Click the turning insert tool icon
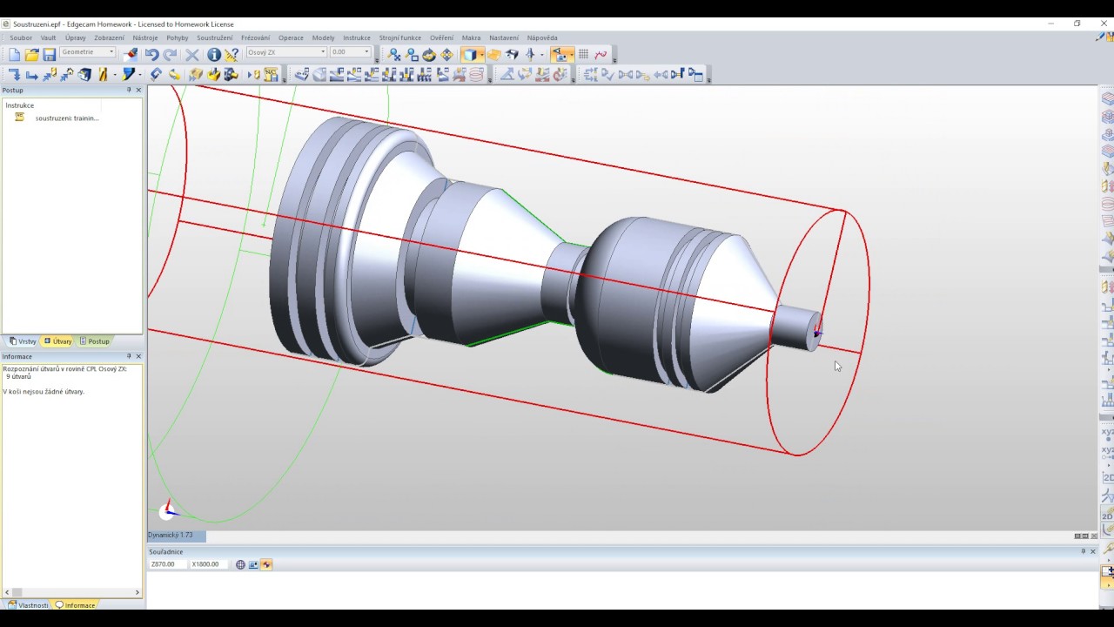 (128, 75)
